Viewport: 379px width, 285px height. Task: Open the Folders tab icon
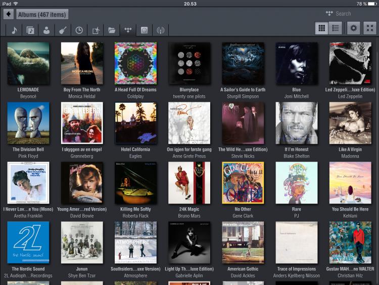(112, 30)
